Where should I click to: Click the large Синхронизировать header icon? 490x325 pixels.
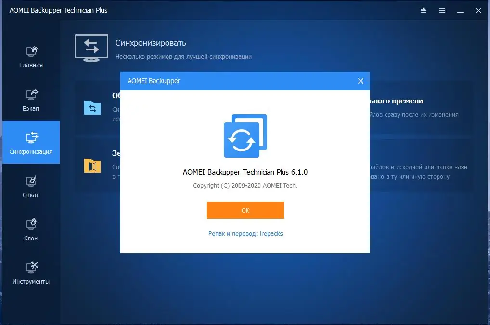click(91, 47)
